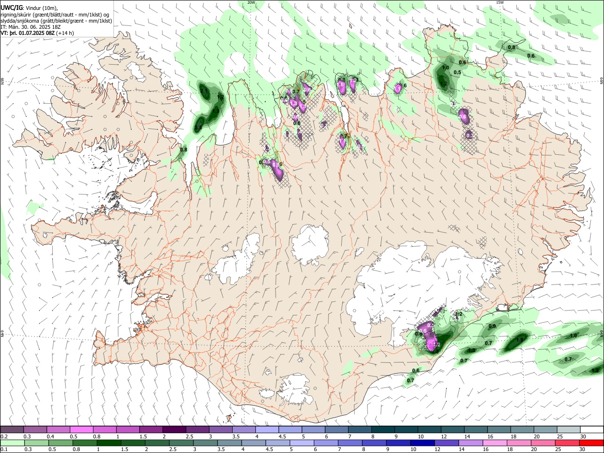Click the 1.9 value off the southeast coast
Screen dimensions: 604x453
[x=520, y=340]
